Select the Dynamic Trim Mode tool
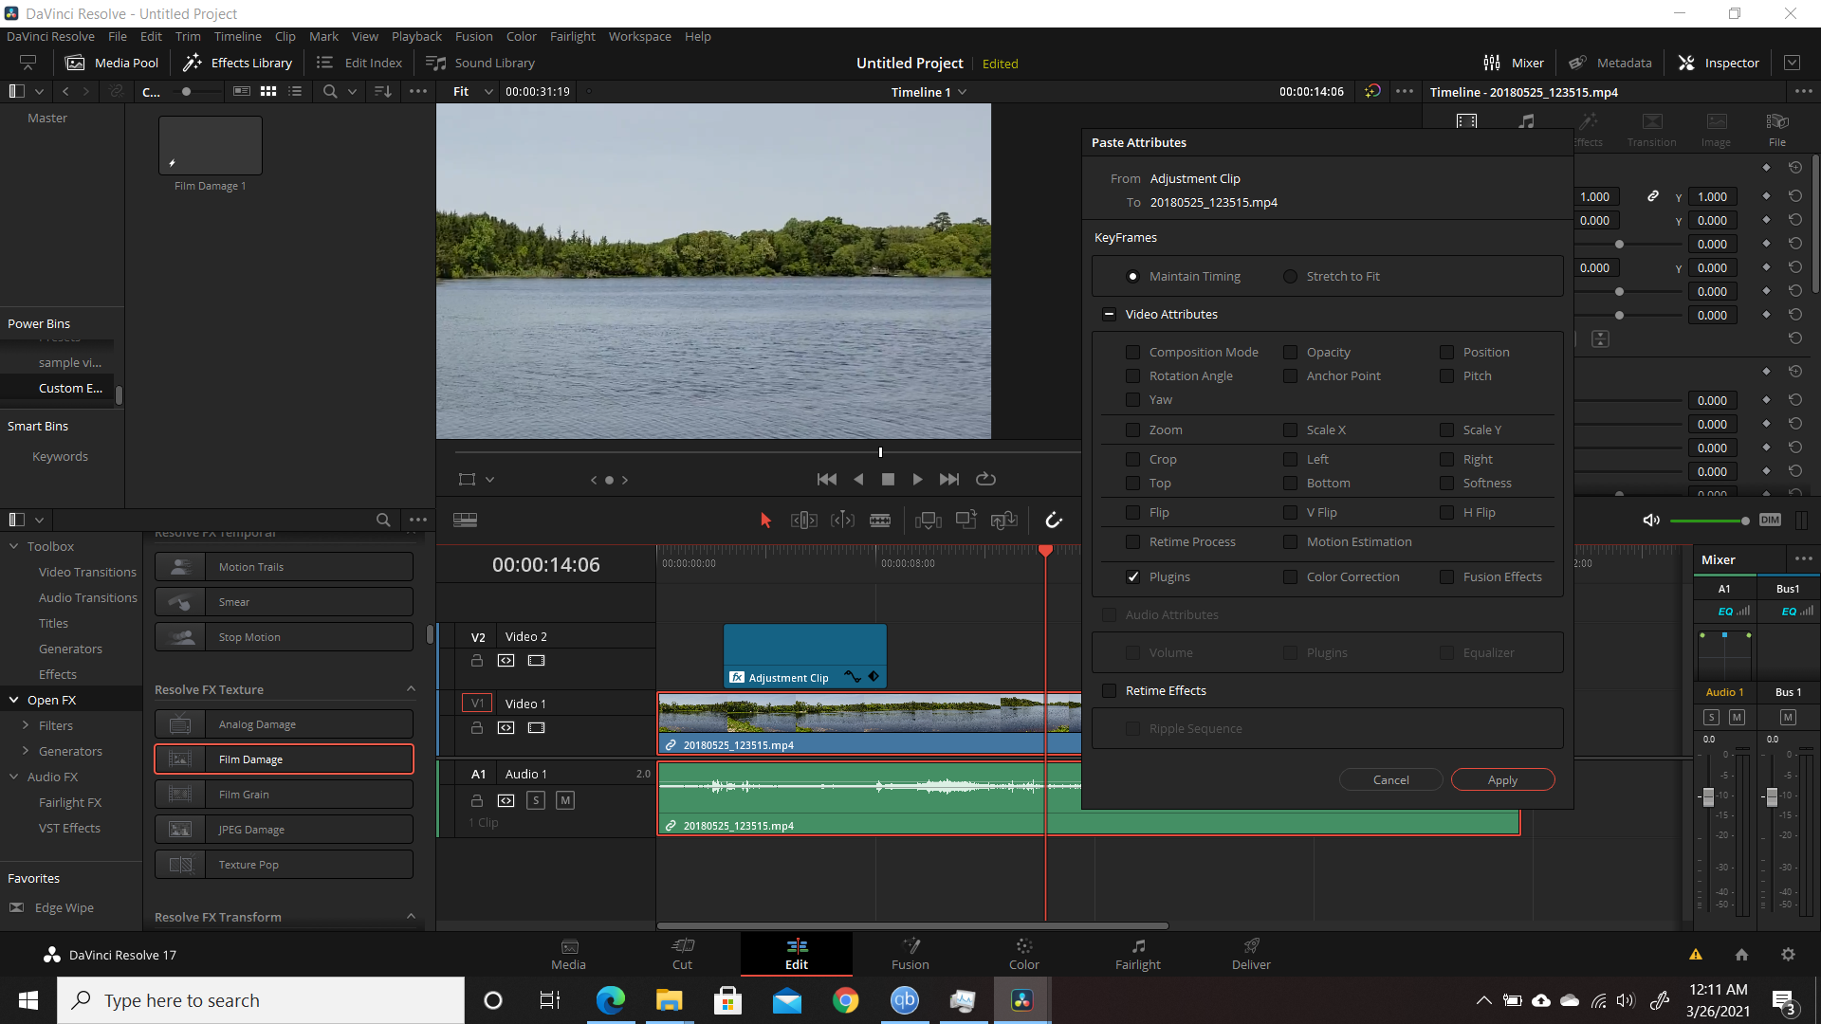Viewport: 1821px width, 1024px height. (x=842, y=520)
